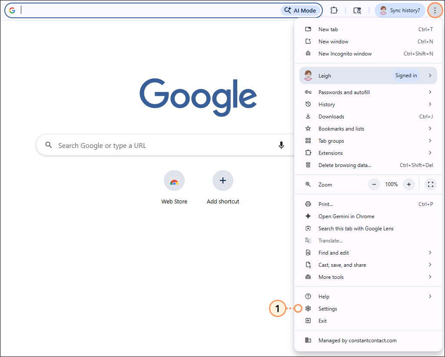Expand the More tools submenu
This screenshot has height=357, width=445.
[332, 277]
